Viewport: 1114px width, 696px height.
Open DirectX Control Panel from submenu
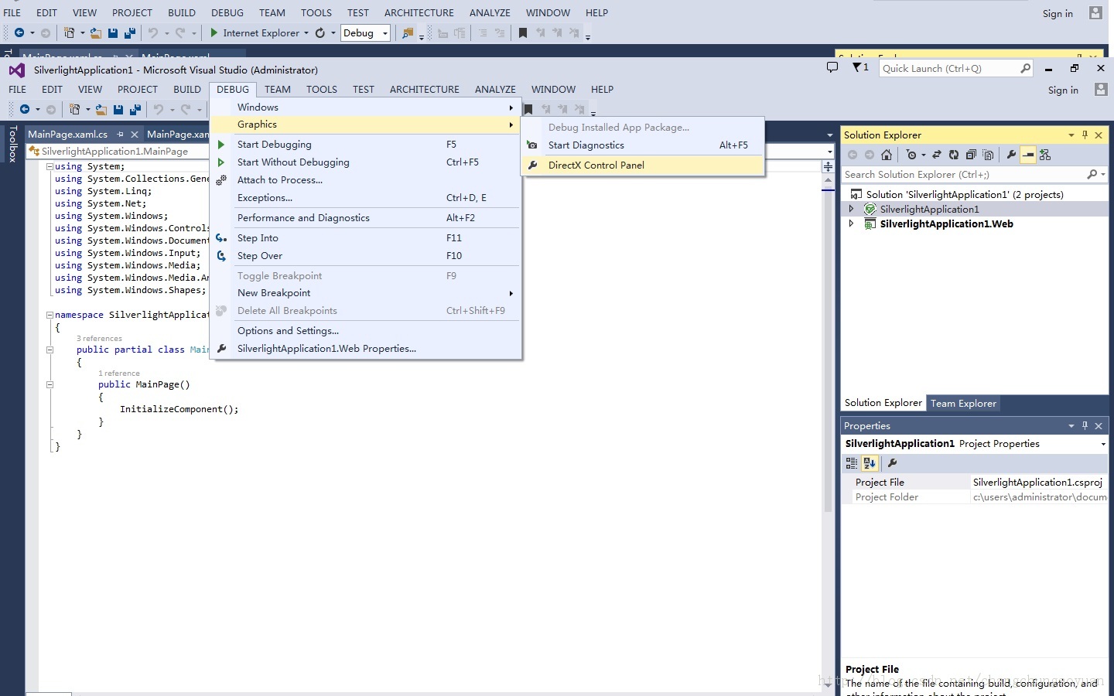(x=643, y=165)
